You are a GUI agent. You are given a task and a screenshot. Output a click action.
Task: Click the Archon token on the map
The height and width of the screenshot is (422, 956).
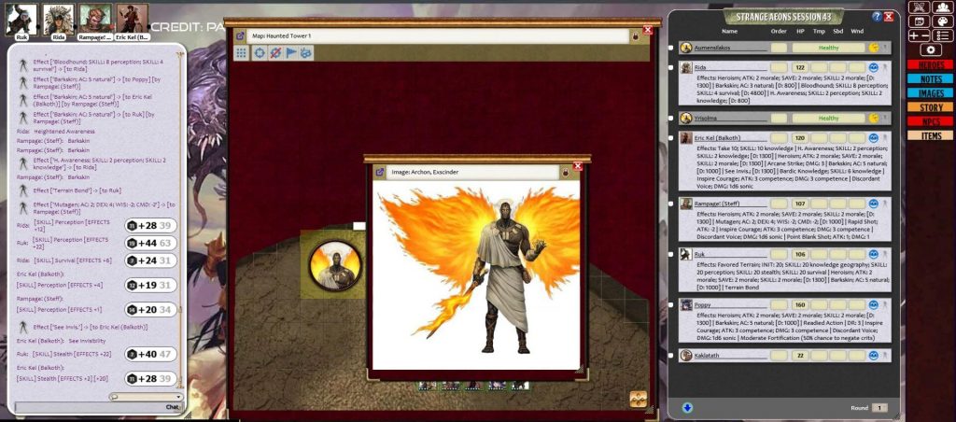(x=335, y=266)
